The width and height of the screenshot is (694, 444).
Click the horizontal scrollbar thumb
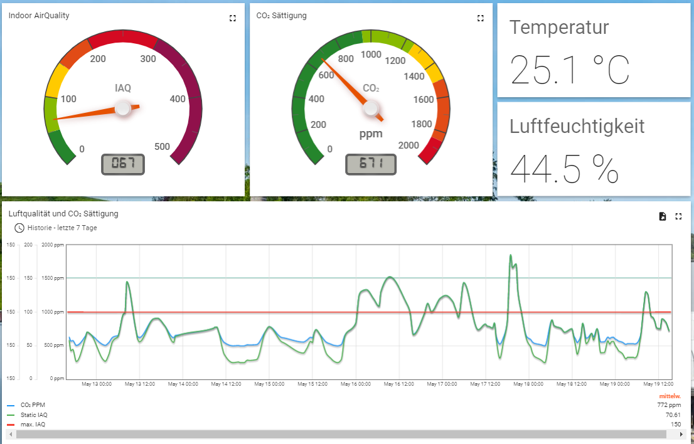(339, 434)
